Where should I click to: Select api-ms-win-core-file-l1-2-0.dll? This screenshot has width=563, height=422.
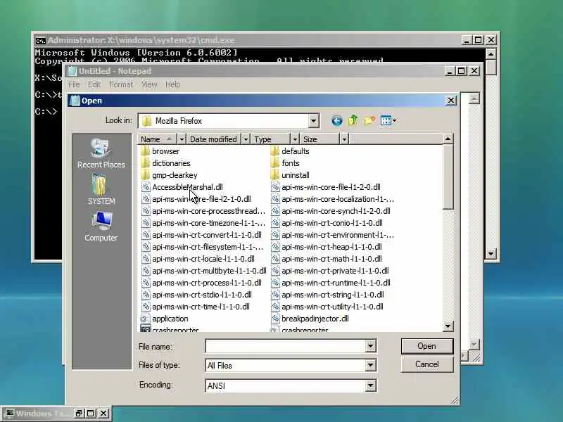tap(325, 187)
